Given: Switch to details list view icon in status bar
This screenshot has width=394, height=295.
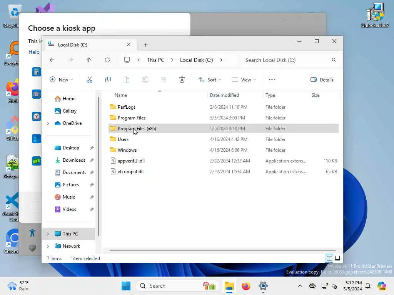Looking at the screenshot, I should (329, 258).
